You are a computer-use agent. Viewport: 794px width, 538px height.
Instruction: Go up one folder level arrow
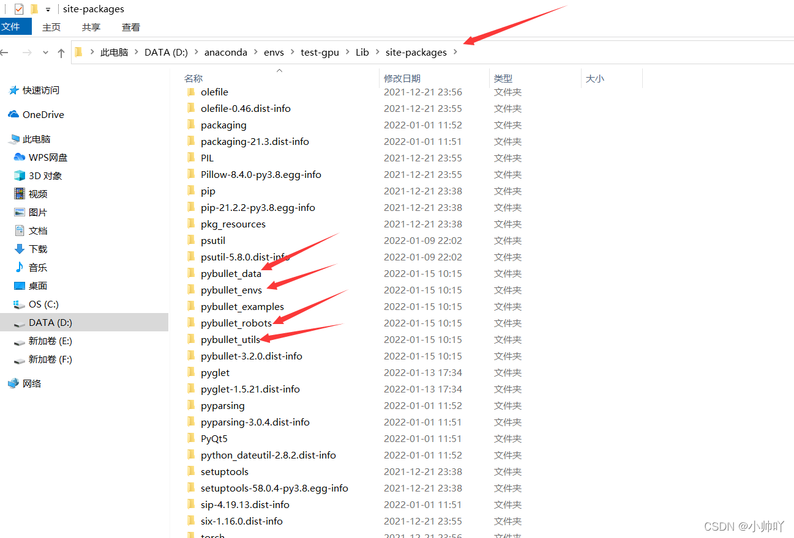point(61,53)
